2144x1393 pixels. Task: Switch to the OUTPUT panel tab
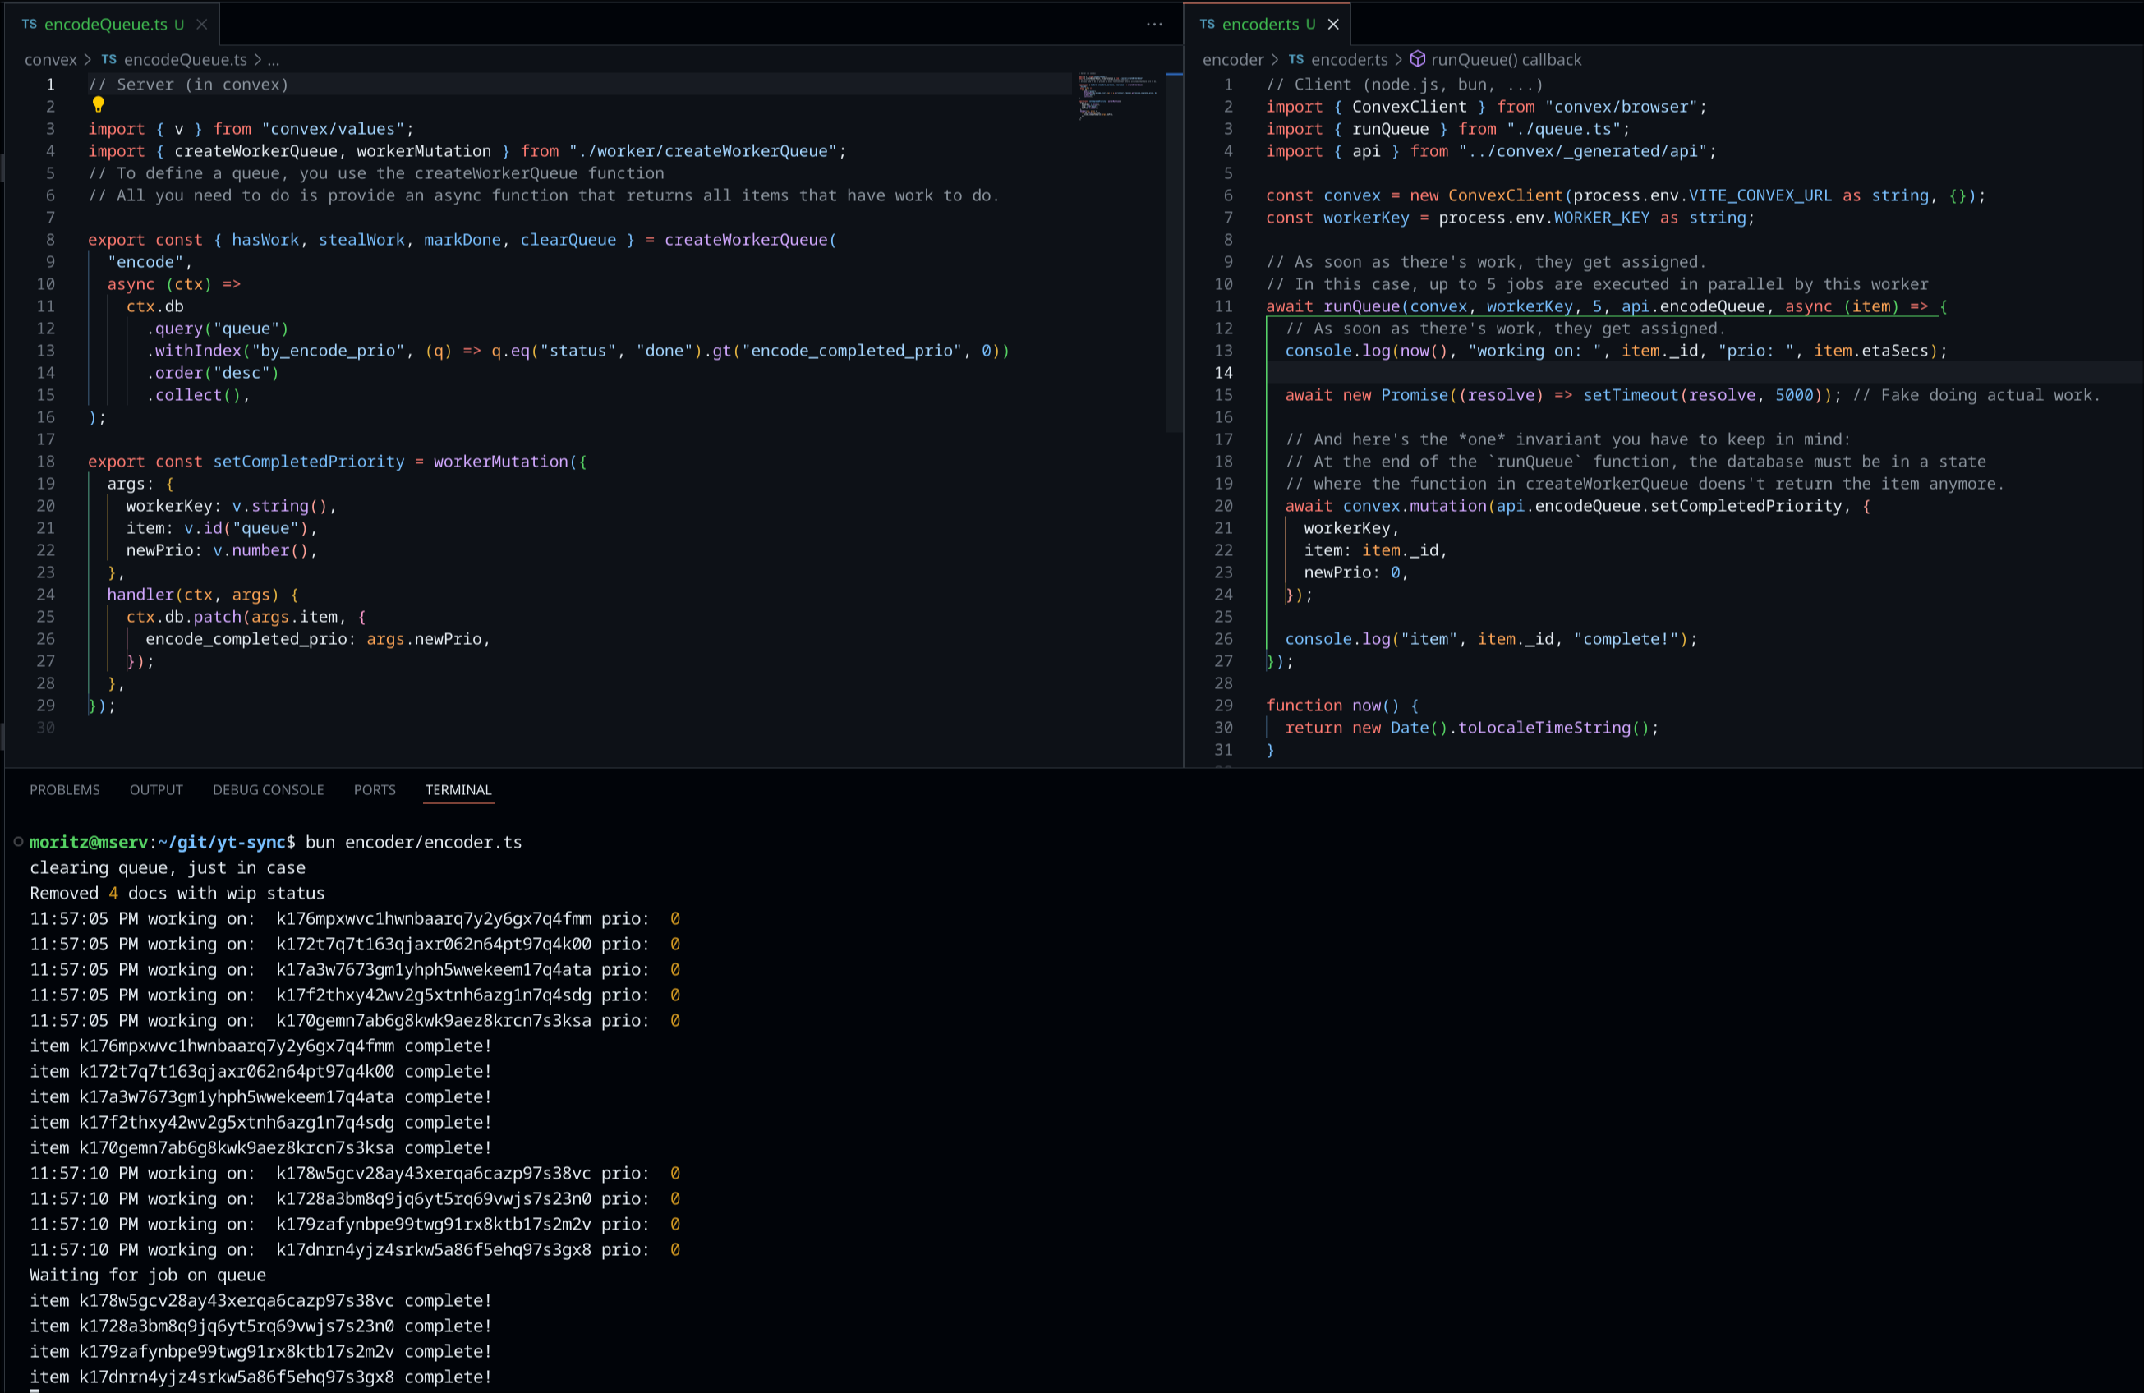(156, 789)
